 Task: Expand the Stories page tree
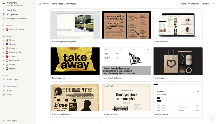4,44
